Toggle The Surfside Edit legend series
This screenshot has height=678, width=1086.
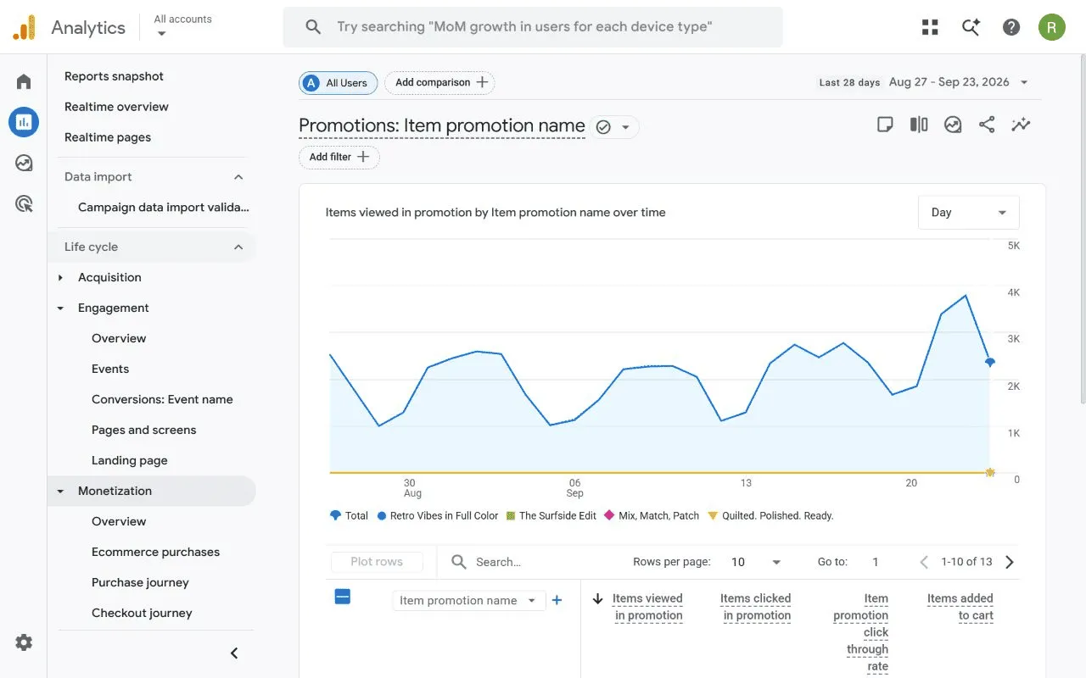pos(551,515)
